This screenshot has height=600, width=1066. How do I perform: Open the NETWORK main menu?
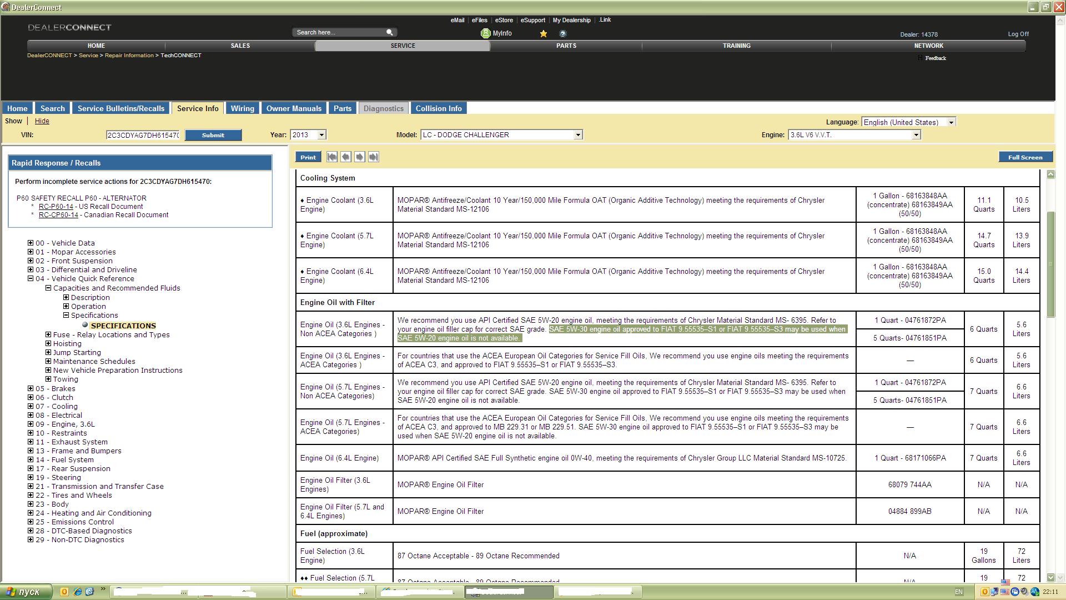point(929,46)
